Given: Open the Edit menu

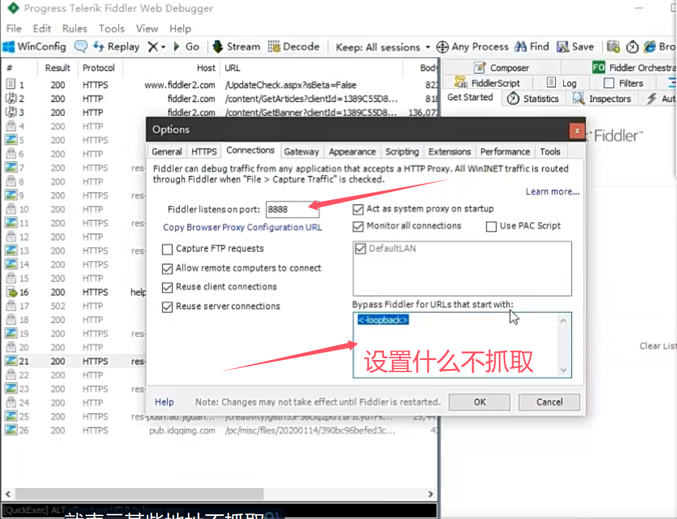Looking at the screenshot, I should pos(42,29).
